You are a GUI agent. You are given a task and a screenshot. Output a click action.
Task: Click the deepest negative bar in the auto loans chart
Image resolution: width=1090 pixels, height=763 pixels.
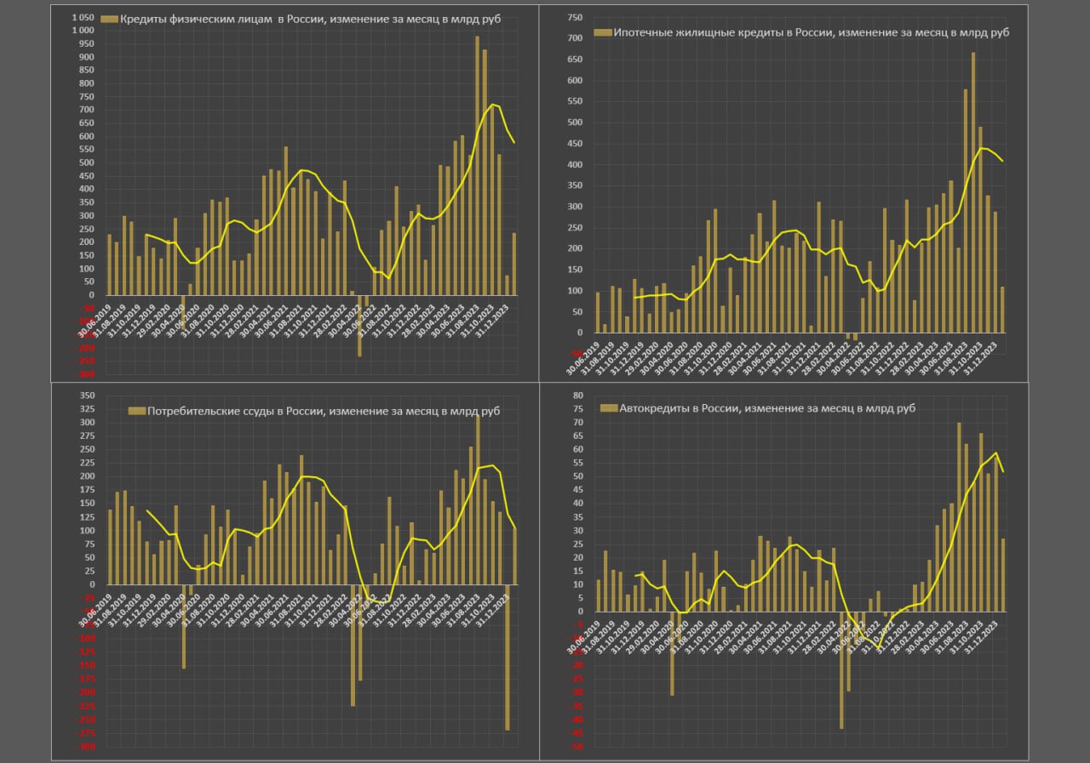coord(841,669)
